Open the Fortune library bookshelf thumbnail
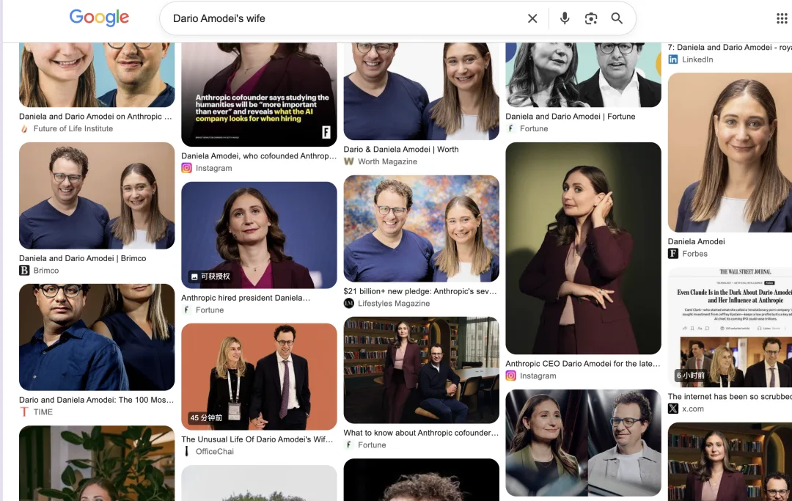The image size is (792, 501). tap(421, 370)
